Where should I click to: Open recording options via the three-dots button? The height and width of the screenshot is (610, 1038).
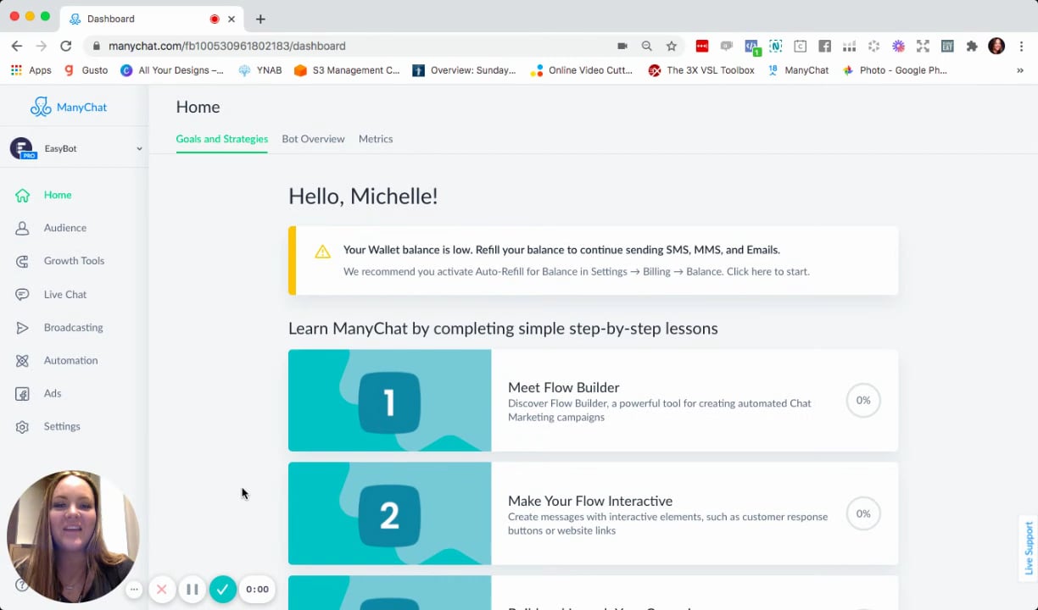(134, 589)
